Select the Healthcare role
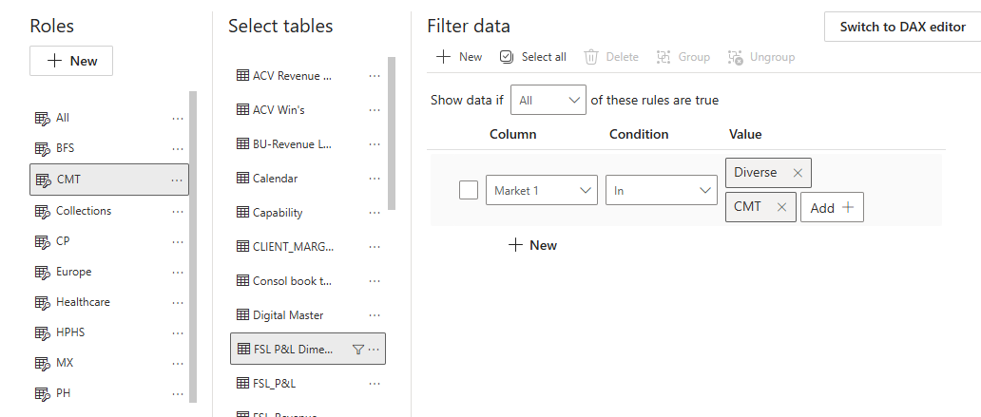981x417 pixels. click(x=109, y=303)
